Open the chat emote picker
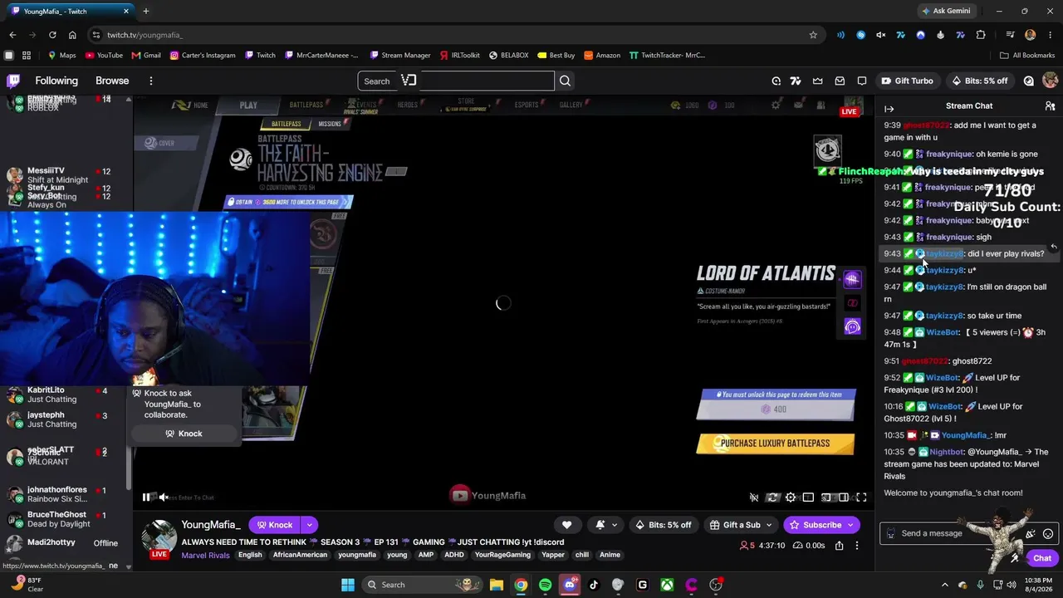The height and width of the screenshot is (598, 1063). 1048,534
